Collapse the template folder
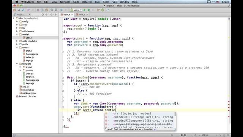The width and height of the screenshot is (243, 137). click(17, 64)
